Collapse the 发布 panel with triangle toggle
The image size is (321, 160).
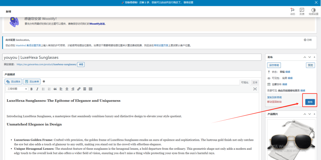coord(315,57)
